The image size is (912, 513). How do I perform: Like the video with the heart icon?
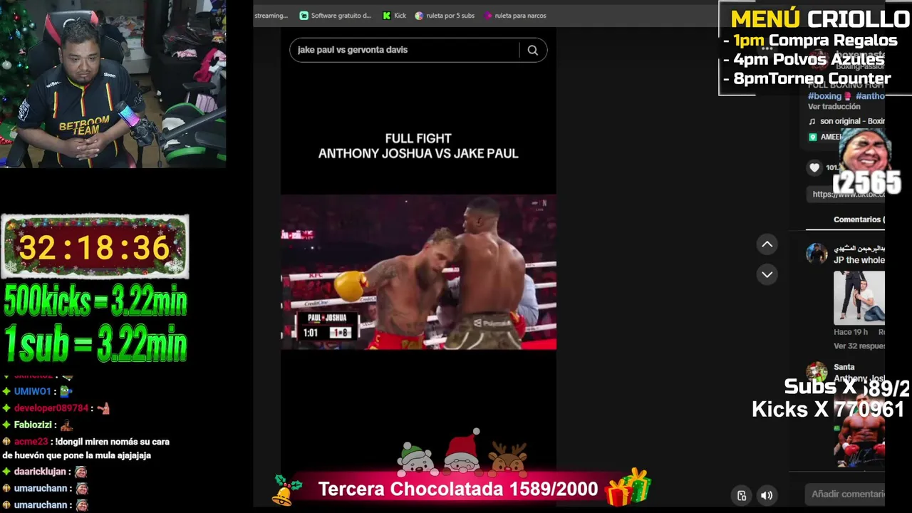(814, 167)
